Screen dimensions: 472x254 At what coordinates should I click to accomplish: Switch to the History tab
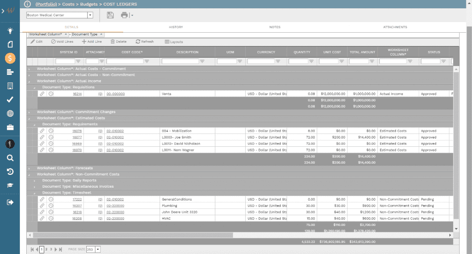tap(176, 27)
